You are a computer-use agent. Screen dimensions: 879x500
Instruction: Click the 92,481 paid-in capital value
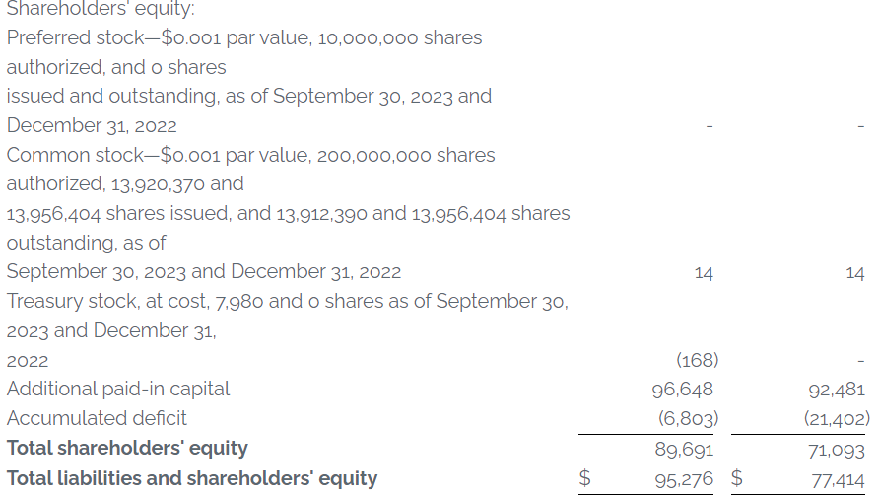pyautogui.click(x=837, y=389)
